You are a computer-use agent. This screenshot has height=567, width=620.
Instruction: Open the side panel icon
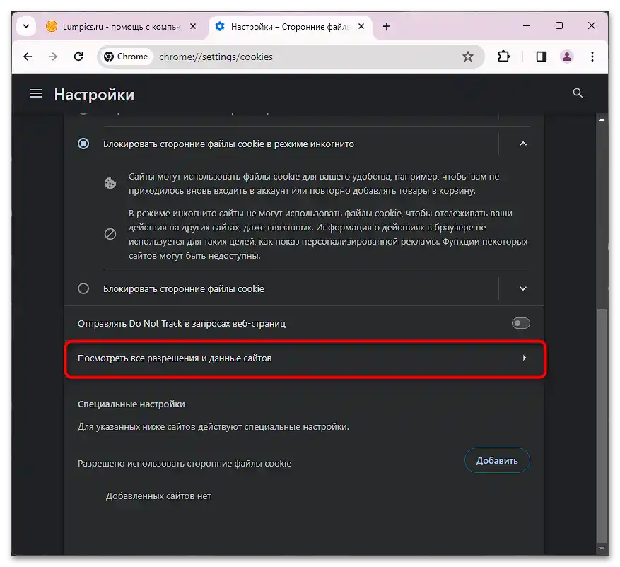(541, 57)
